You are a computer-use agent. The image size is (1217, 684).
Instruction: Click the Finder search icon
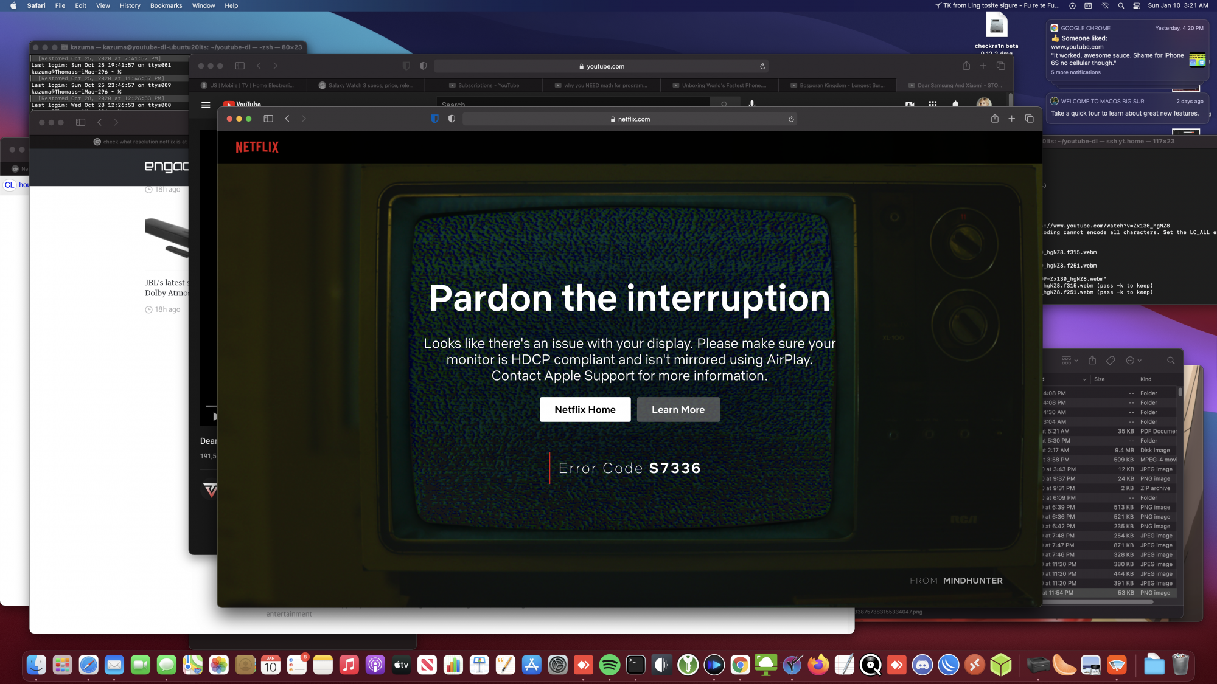pyautogui.click(x=1171, y=361)
